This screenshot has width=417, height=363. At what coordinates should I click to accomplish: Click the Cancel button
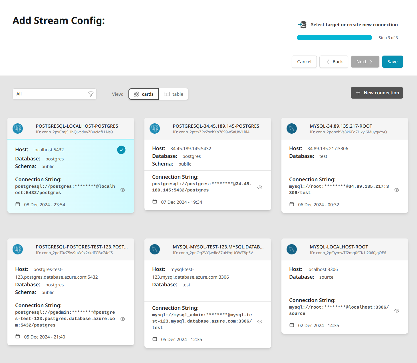point(304,62)
